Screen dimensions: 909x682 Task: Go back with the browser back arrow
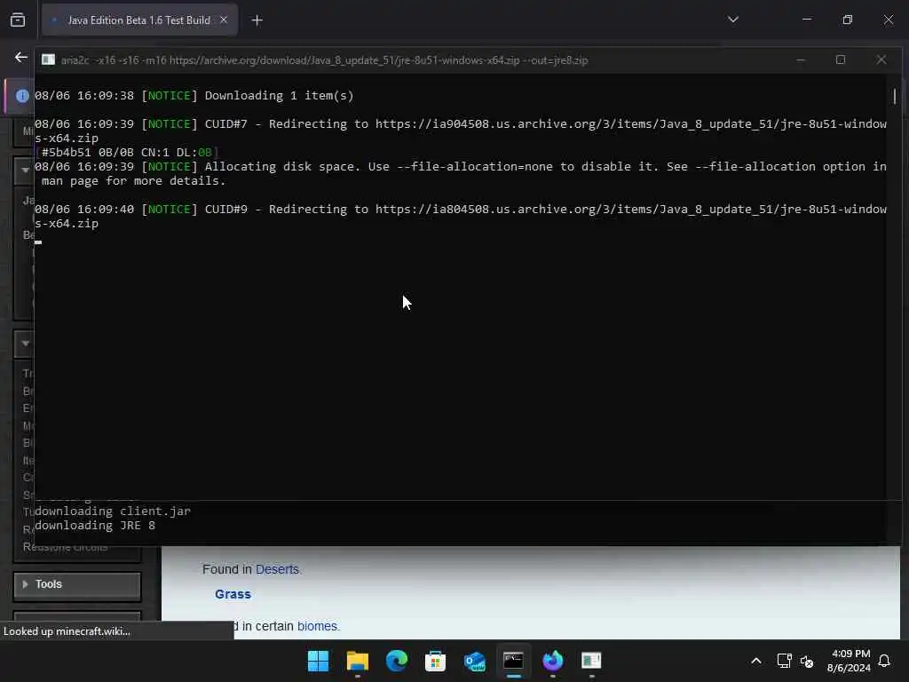click(x=21, y=58)
